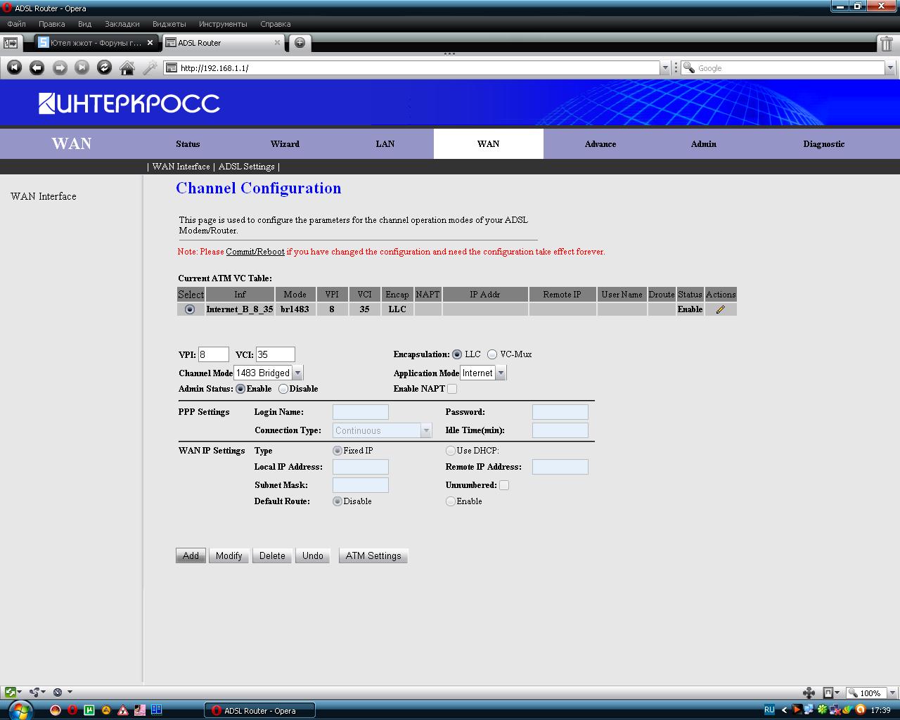The width and height of the screenshot is (900, 720).
Task: Open the Windows Start menu
Action: click(x=19, y=709)
